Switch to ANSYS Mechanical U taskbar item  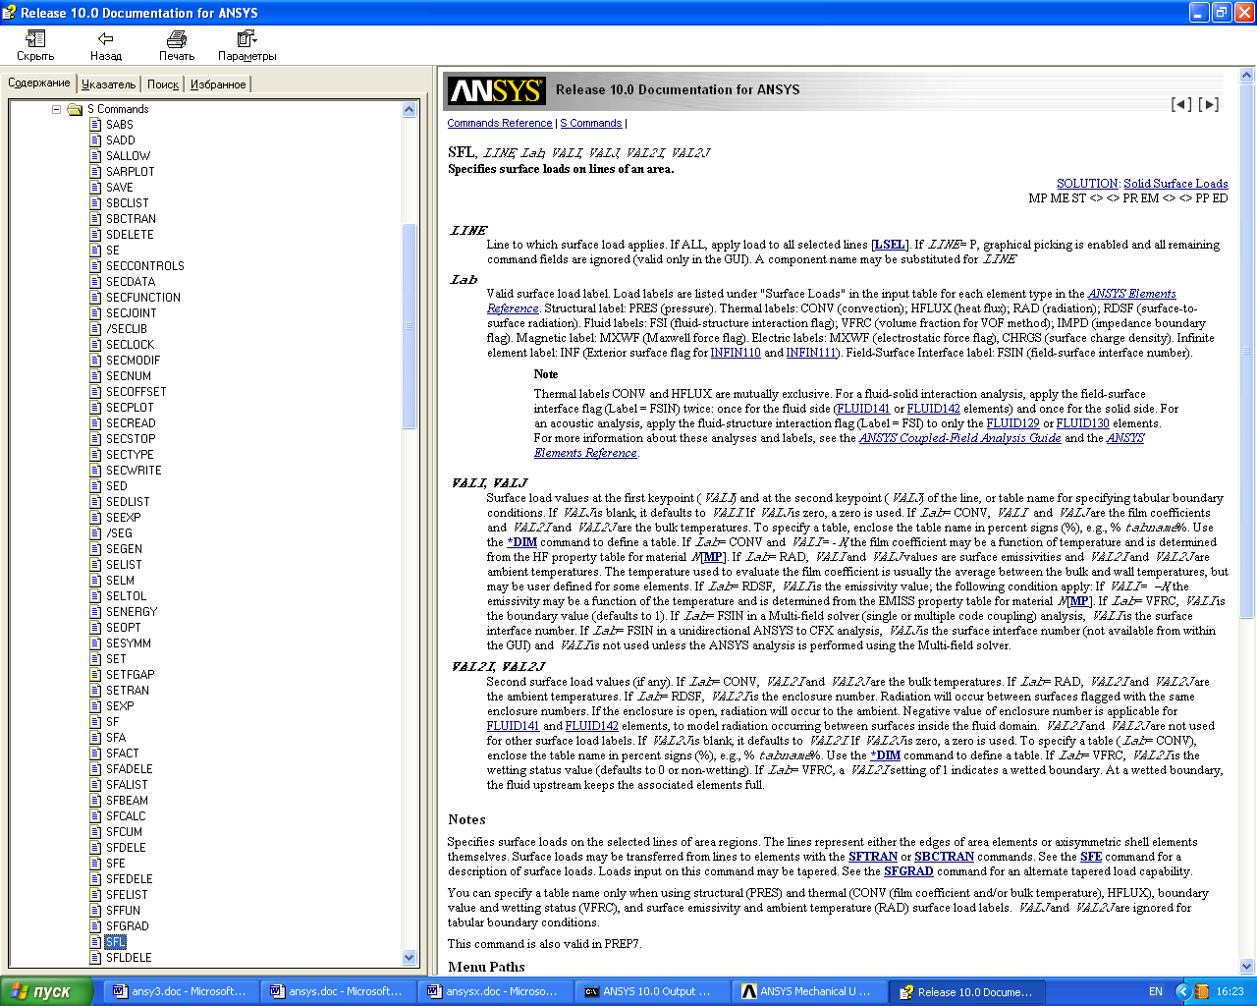tap(808, 991)
